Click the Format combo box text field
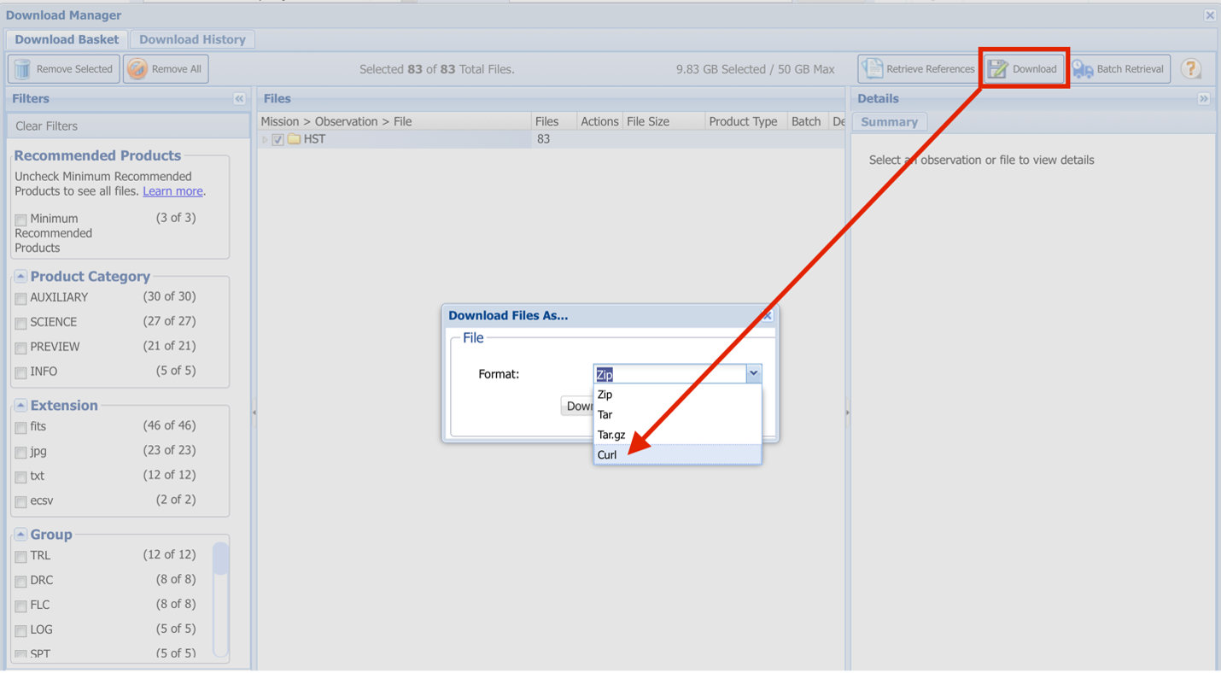This screenshot has width=1221, height=673. [x=670, y=374]
